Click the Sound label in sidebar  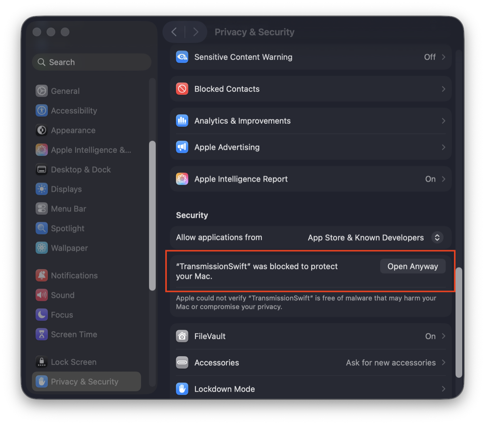click(x=63, y=295)
